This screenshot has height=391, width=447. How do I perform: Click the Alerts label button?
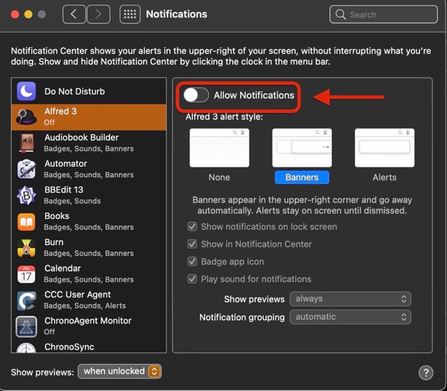384,177
